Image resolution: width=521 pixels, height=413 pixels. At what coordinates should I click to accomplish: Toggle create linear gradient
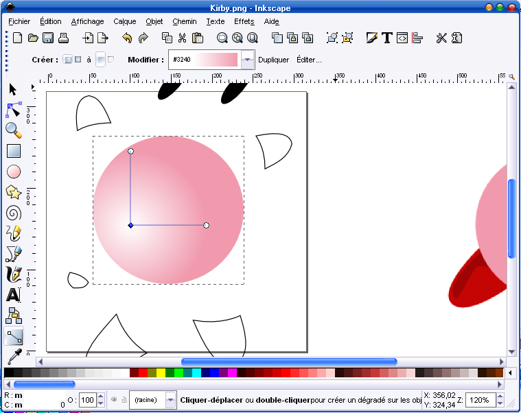pyautogui.click(x=67, y=60)
